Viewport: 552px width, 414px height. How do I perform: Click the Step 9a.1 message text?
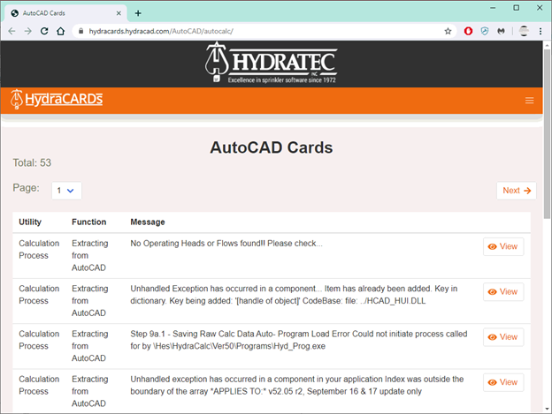click(298, 340)
